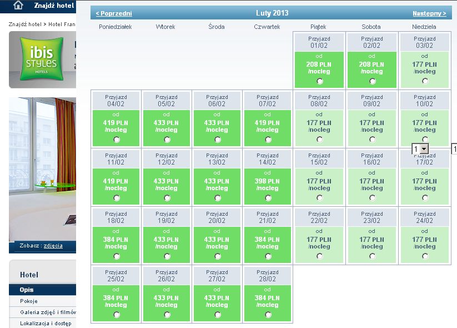Choose arrival 24/02 radio button
The width and height of the screenshot is (457, 328).
pos(425,256)
